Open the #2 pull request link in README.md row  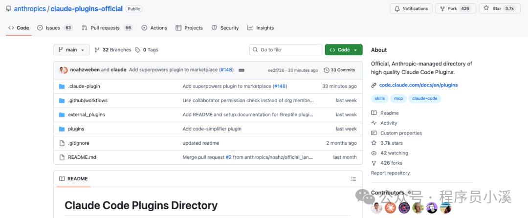click(x=229, y=157)
